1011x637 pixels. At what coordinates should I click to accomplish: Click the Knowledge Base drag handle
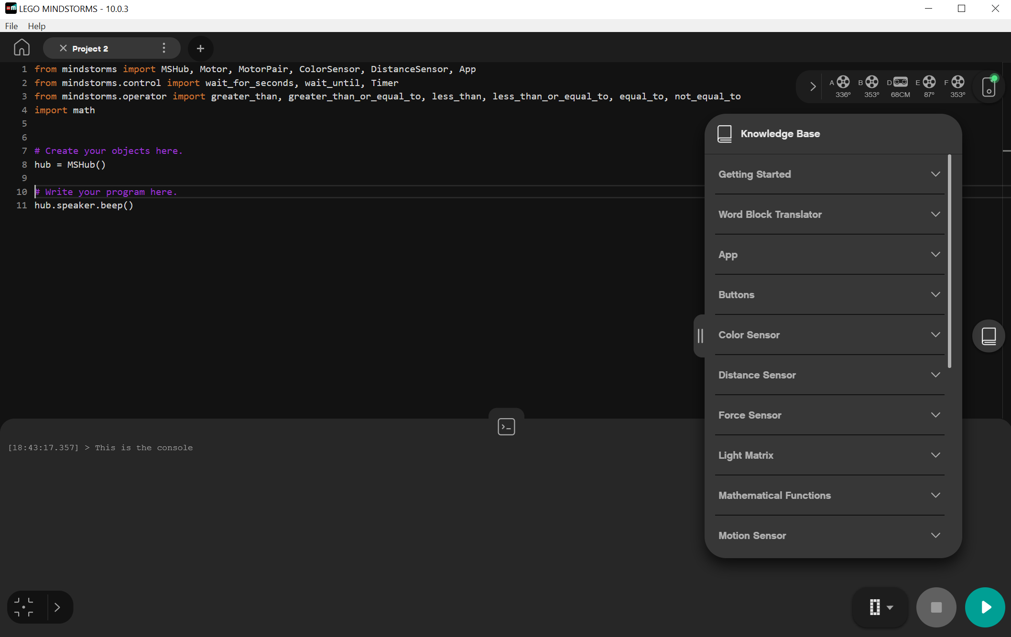pos(700,335)
